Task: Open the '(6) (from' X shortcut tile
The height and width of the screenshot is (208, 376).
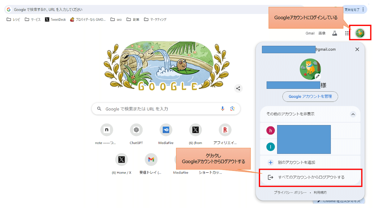Action: point(196,134)
